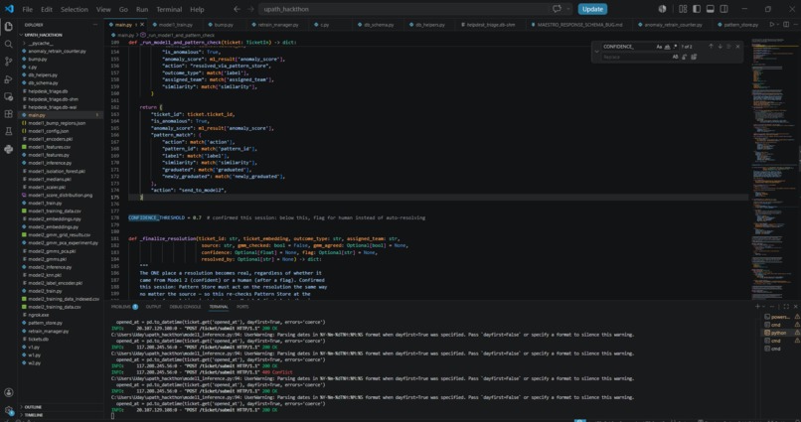Go to previous find match
This screenshot has width=801, height=422.
pyautogui.click(x=711, y=47)
